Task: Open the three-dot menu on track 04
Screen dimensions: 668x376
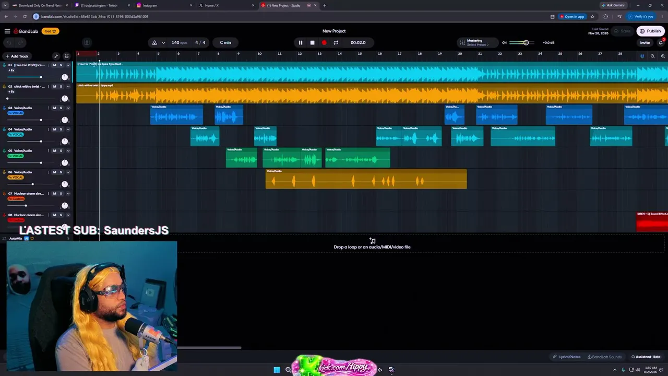Action: tap(48, 130)
